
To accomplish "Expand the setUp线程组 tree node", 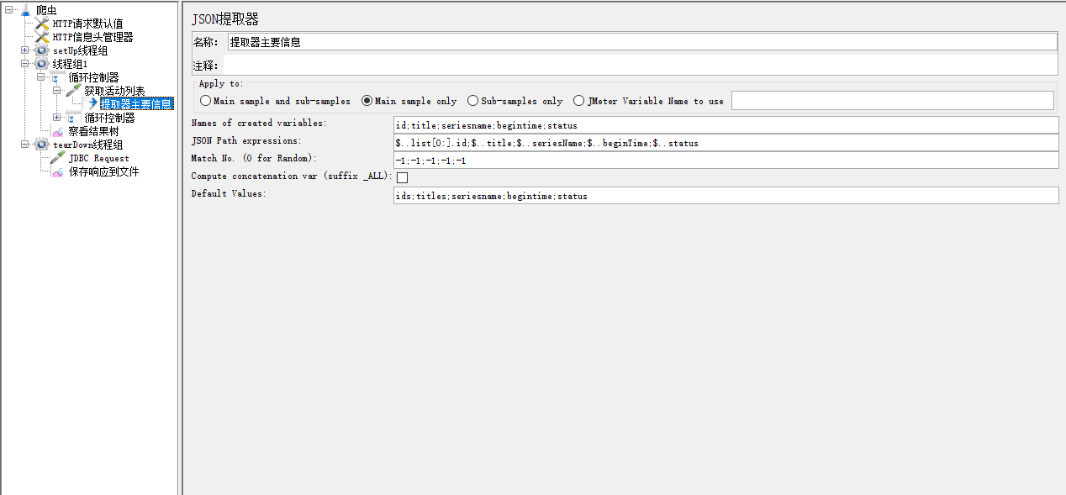I will pos(25,50).
